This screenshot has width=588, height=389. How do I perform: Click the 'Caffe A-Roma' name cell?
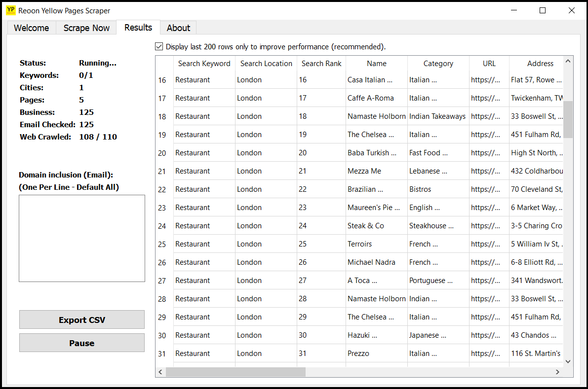pyautogui.click(x=377, y=98)
